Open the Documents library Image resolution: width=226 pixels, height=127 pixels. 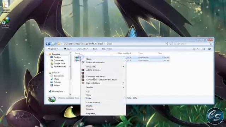click(x=59, y=76)
